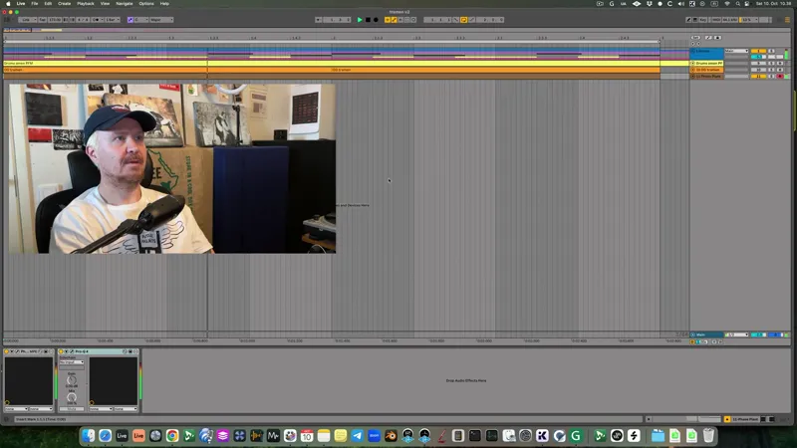The width and height of the screenshot is (797, 448).
Task: Click the Wi-Fi icon in menu bar
Action: point(727,4)
